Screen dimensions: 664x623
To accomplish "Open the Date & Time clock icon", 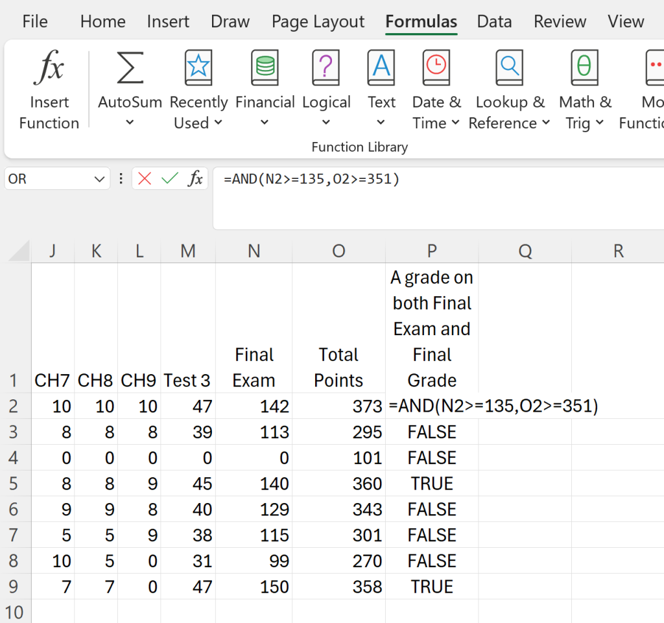I will click(x=436, y=69).
